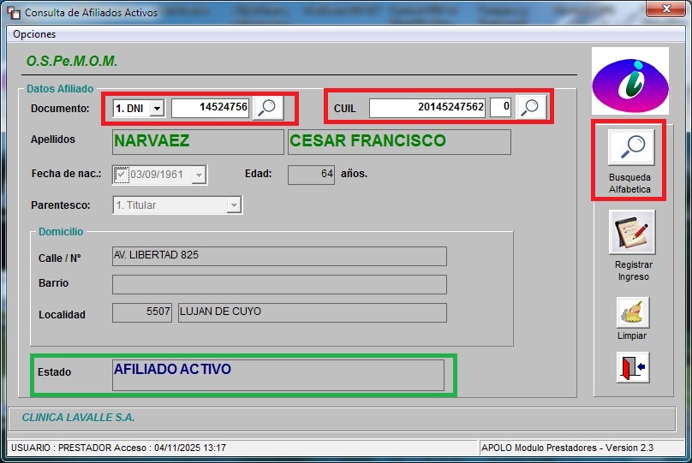The height and width of the screenshot is (463, 692).
Task: Click the magnifier beside the CUIL field
Action: pyautogui.click(x=531, y=108)
